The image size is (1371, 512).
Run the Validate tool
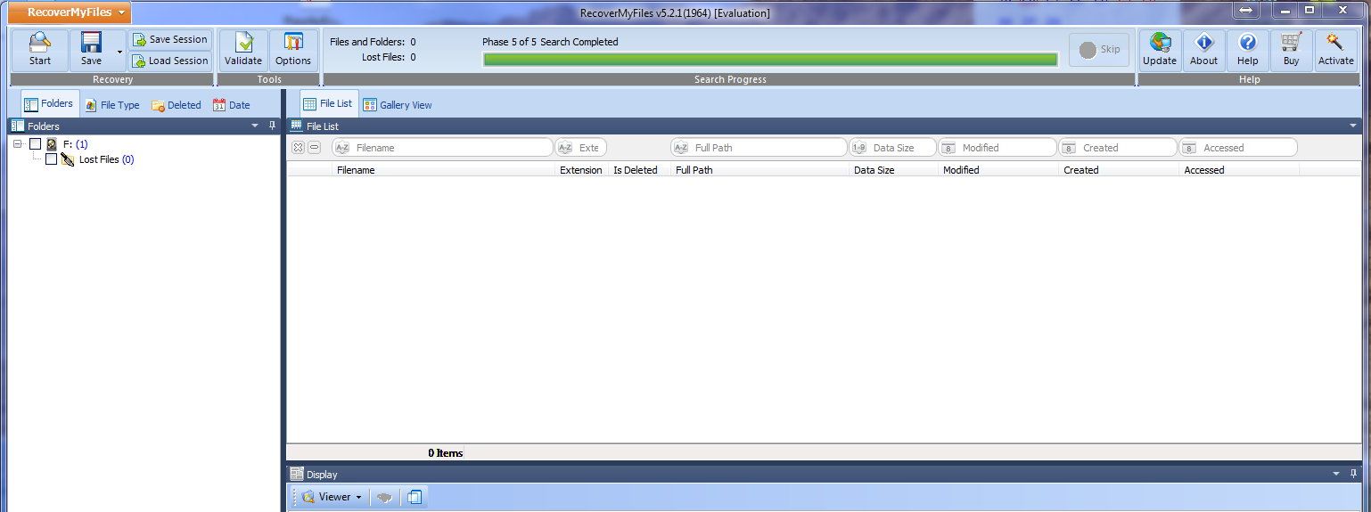point(242,50)
